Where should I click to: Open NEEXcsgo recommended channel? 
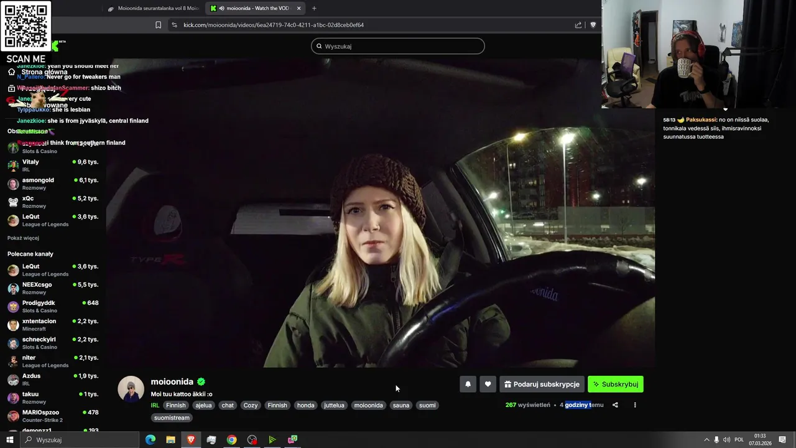53,288
